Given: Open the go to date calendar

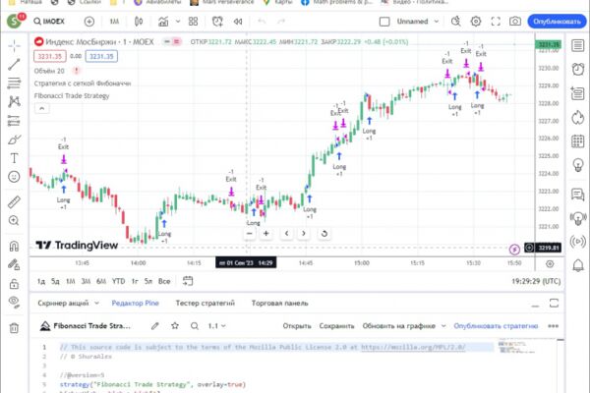Looking at the screenshot, I should [188, 281].
